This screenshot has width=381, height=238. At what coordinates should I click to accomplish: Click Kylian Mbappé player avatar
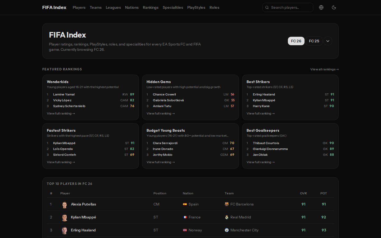point(65,217)
